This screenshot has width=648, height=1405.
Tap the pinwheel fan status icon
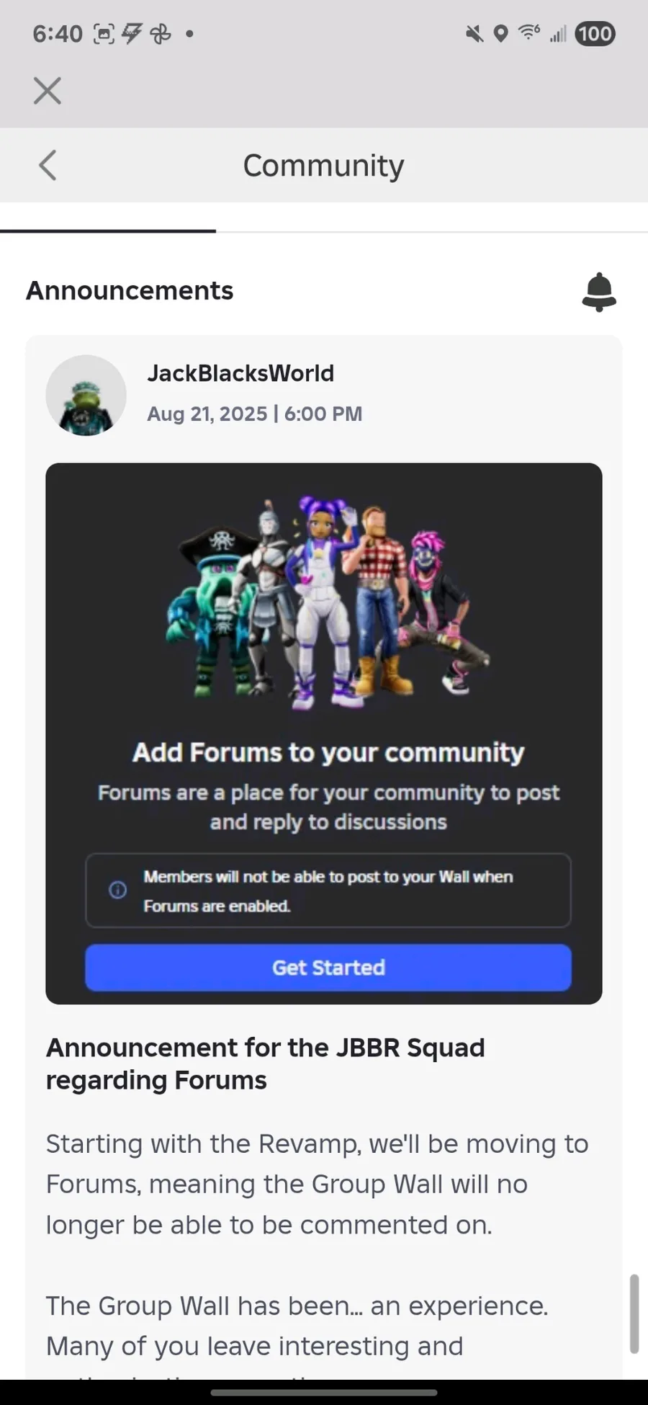click(160, 33)
